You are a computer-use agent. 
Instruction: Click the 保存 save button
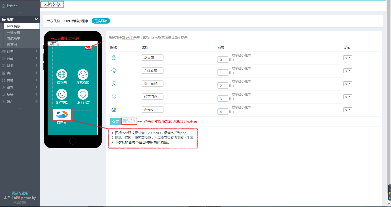(115, 121)
